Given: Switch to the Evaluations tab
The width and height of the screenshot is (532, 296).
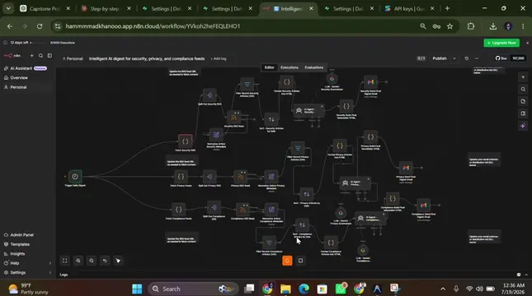Looking at the screenshot, I should (x=314, y=67).
